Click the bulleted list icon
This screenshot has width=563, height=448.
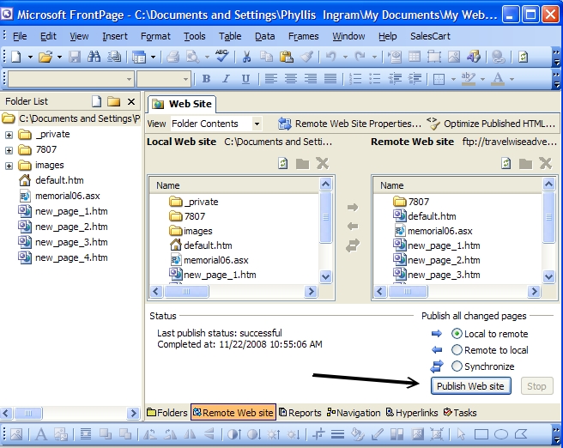[x=375, y=79]
